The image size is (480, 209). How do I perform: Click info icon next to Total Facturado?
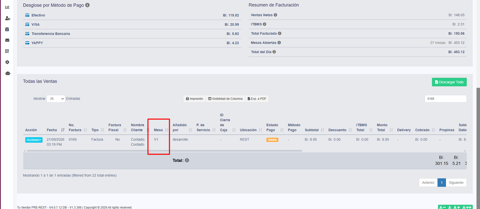pyautogui.click(x=280, y=33)
